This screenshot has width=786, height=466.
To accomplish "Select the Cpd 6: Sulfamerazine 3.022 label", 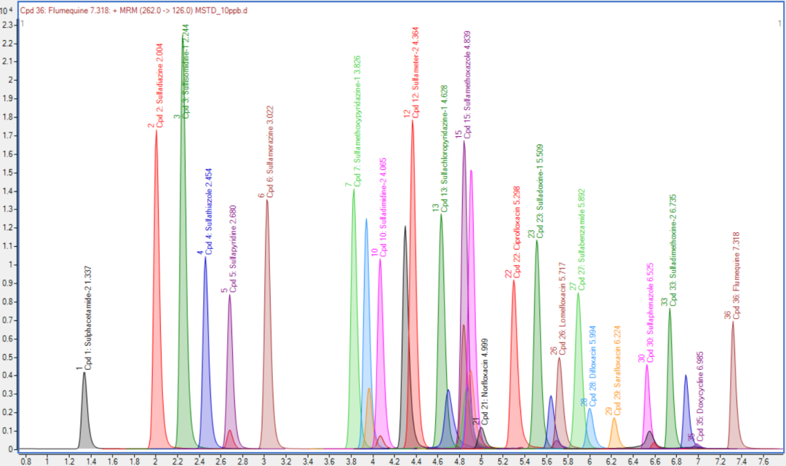I will click(x=270, y=151).
